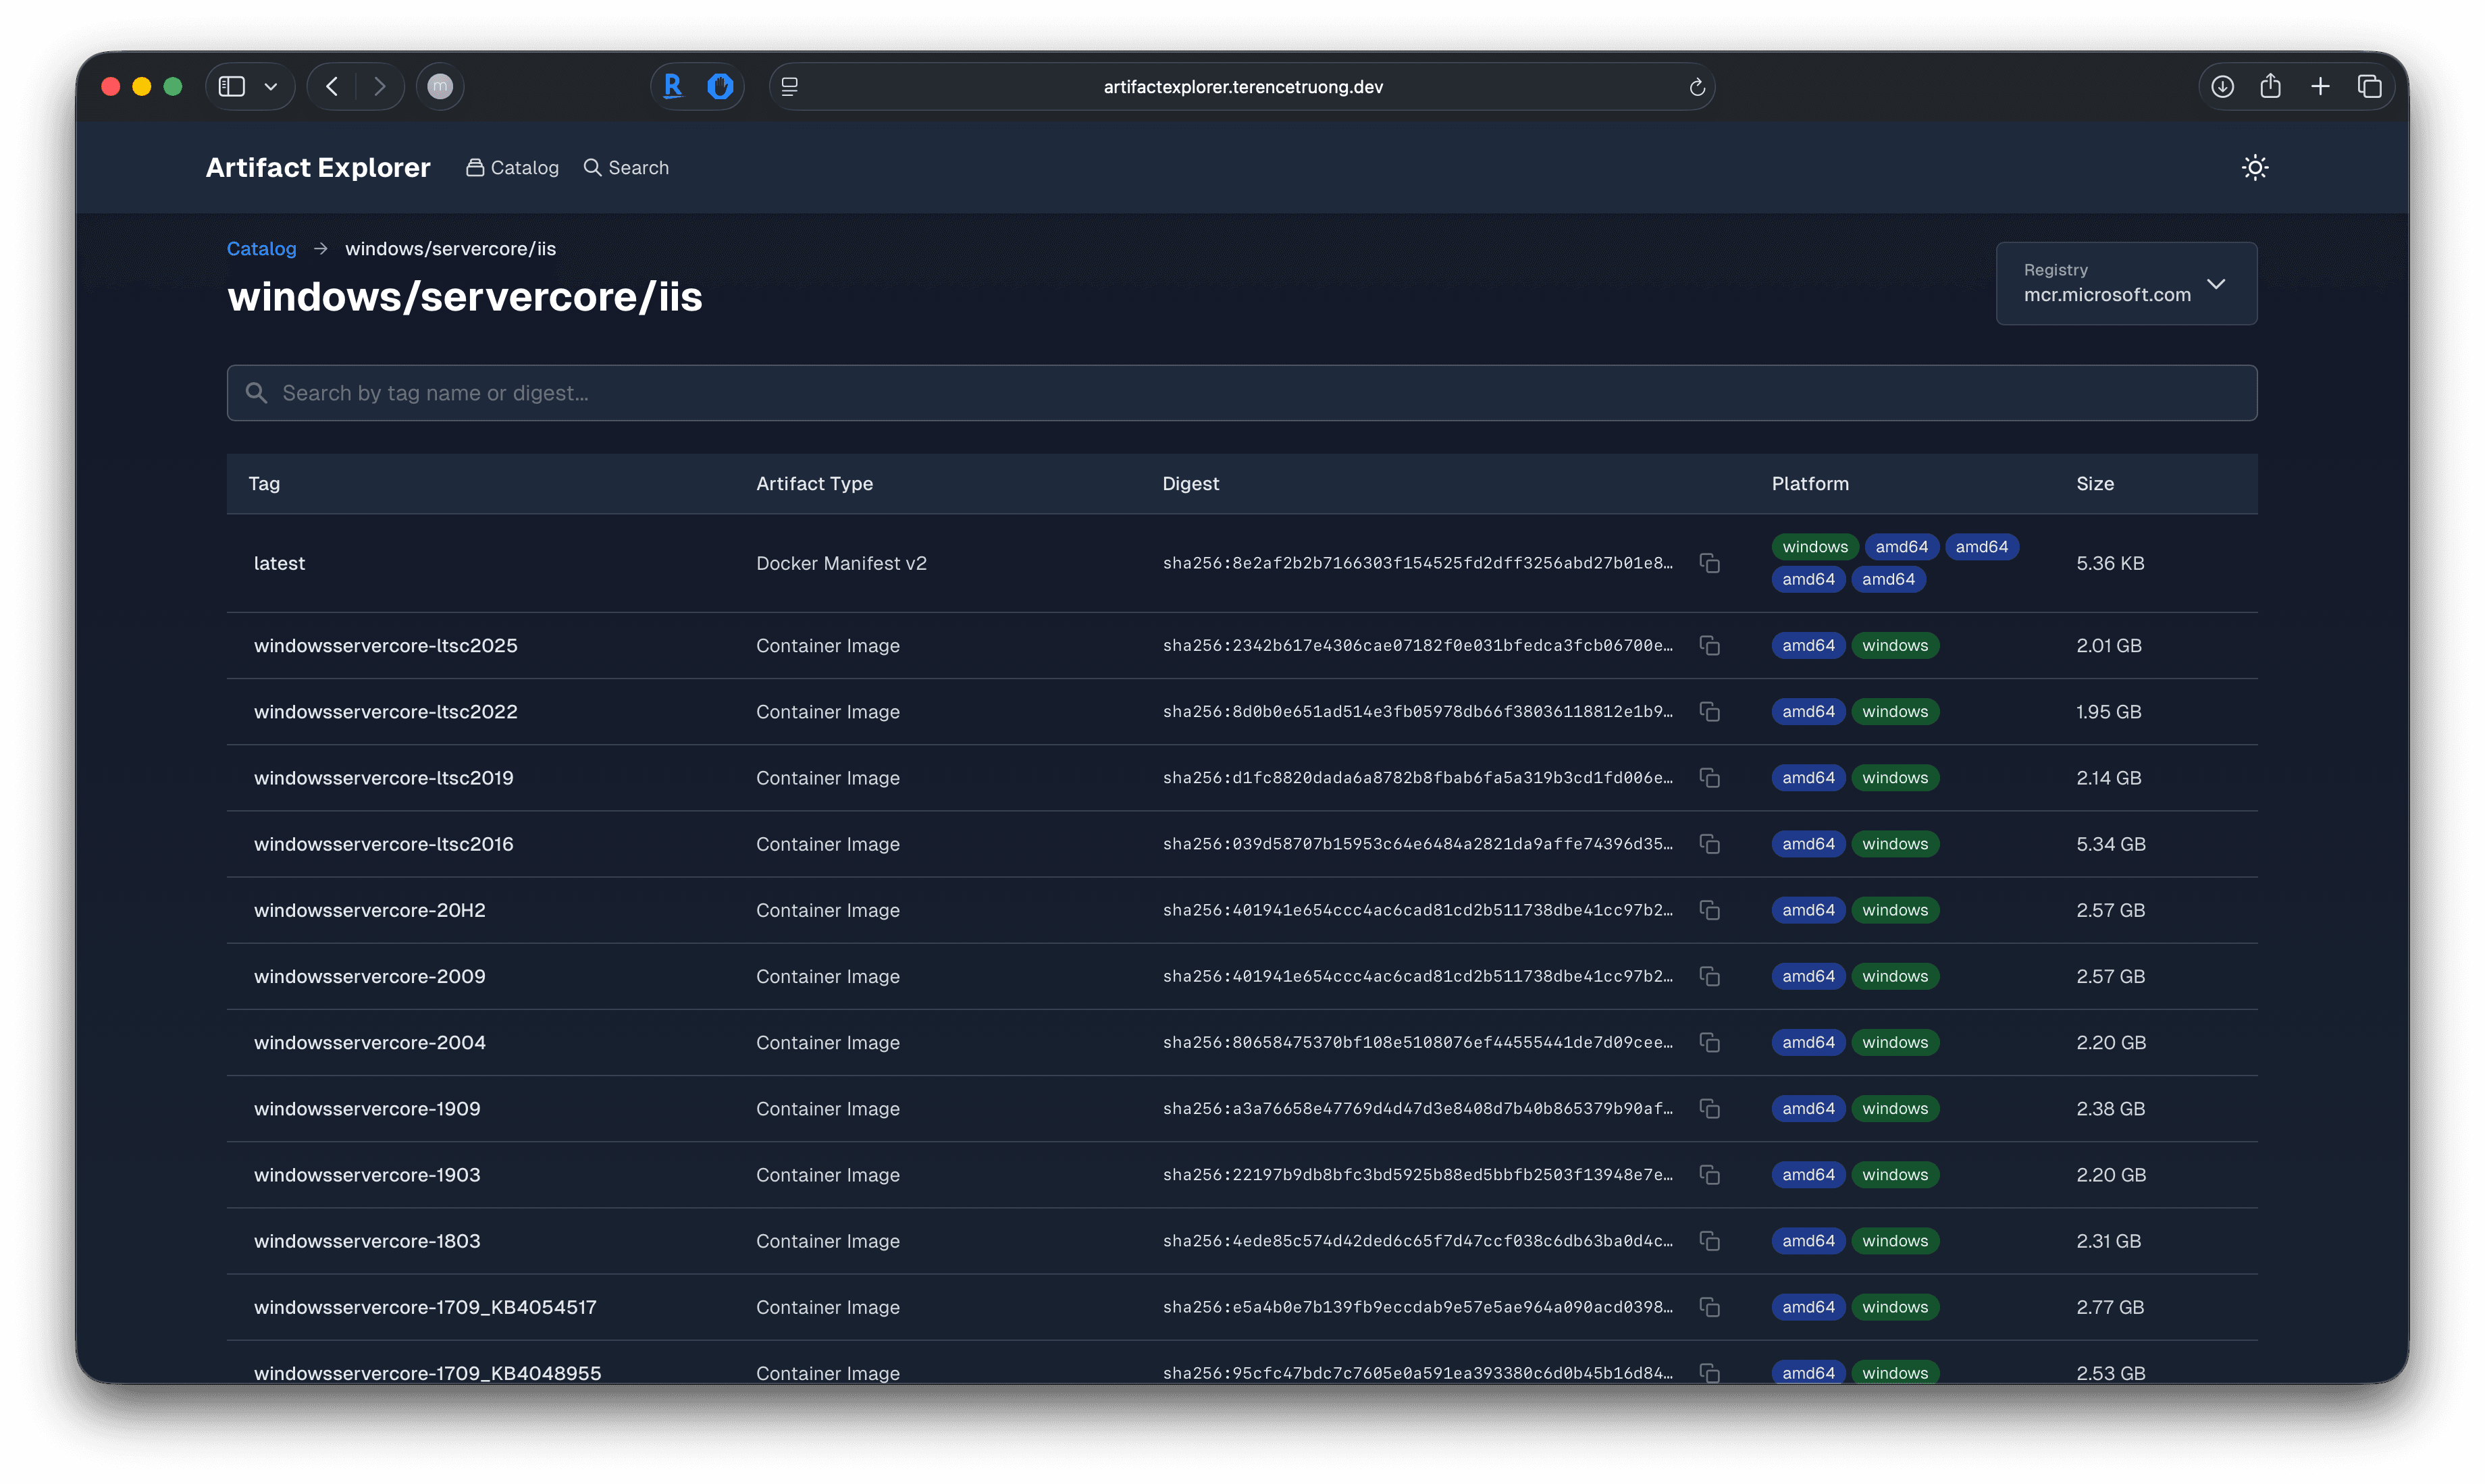The height and width of the screenshot is (1484, 2485).
Task: Show the tab overview
Action: (2370, 86)
